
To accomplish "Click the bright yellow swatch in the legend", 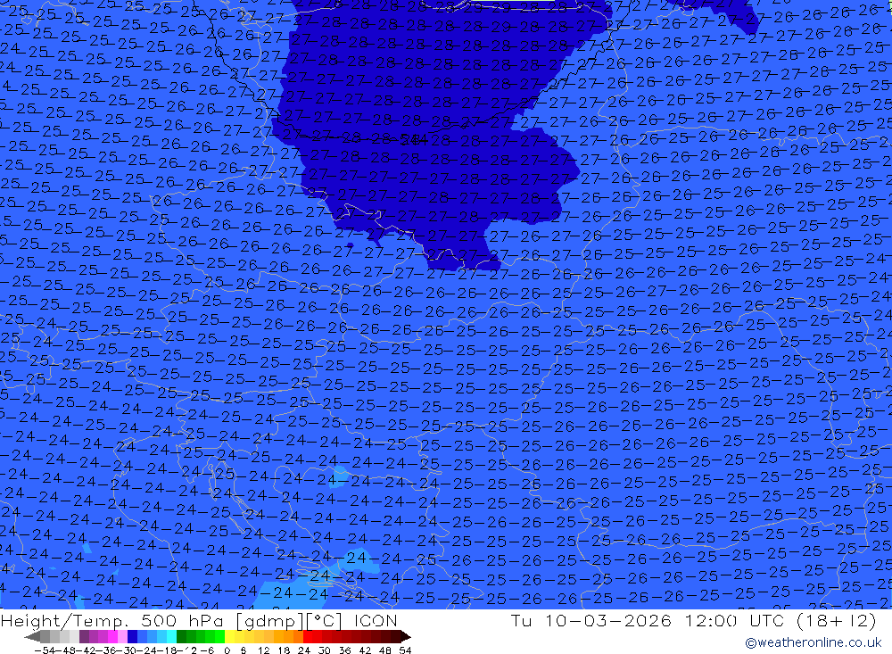I will pos(230,636).
